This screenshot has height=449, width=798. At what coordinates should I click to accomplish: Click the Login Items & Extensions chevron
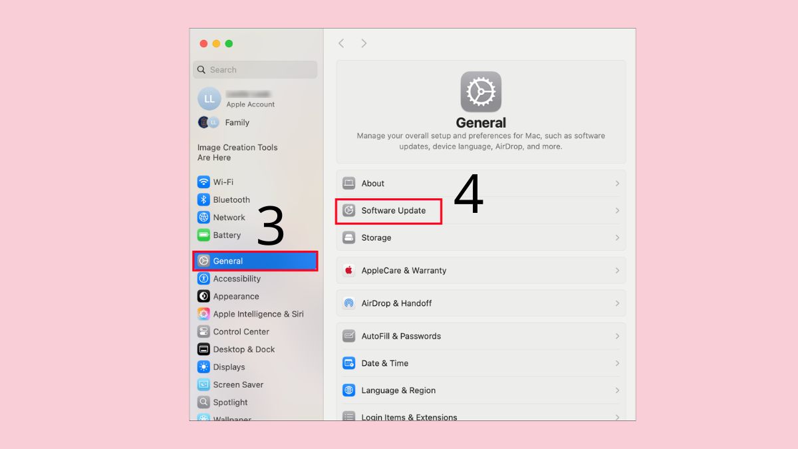point(617,417)
